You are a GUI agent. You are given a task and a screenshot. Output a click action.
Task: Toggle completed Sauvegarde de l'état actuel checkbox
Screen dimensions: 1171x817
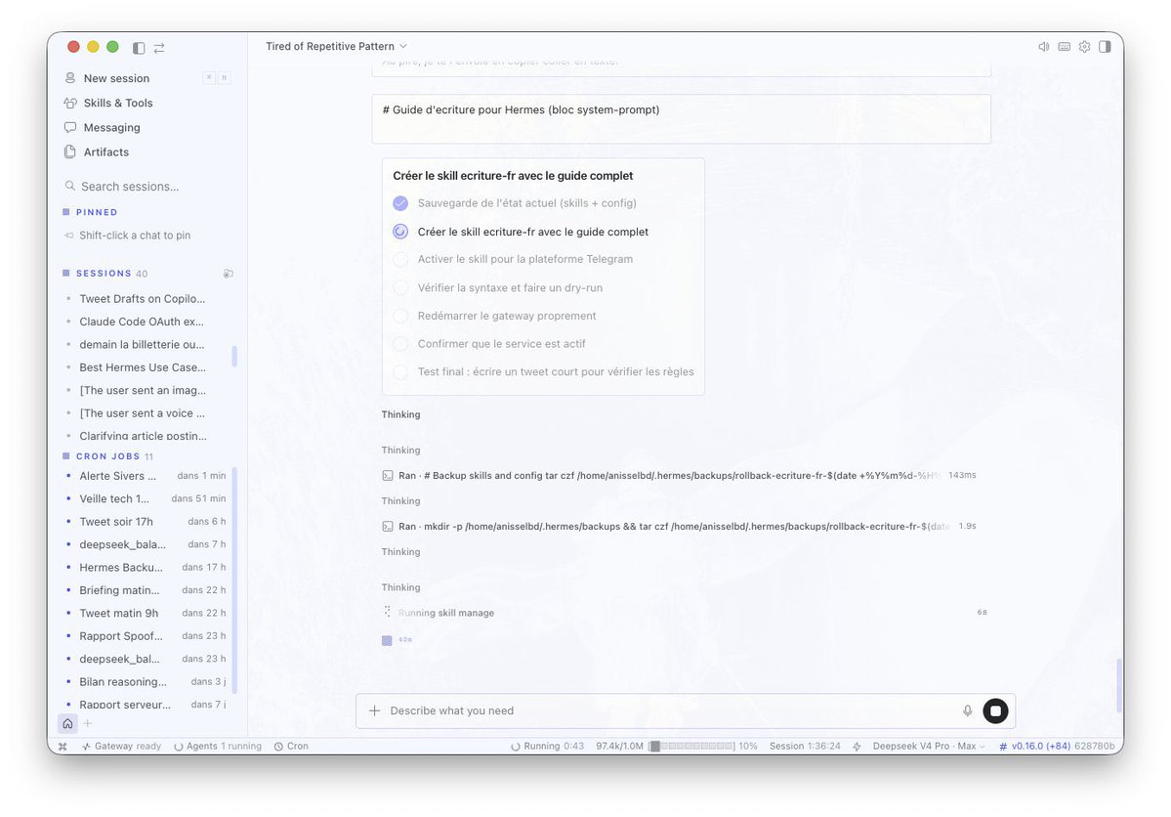pos(400,203)
